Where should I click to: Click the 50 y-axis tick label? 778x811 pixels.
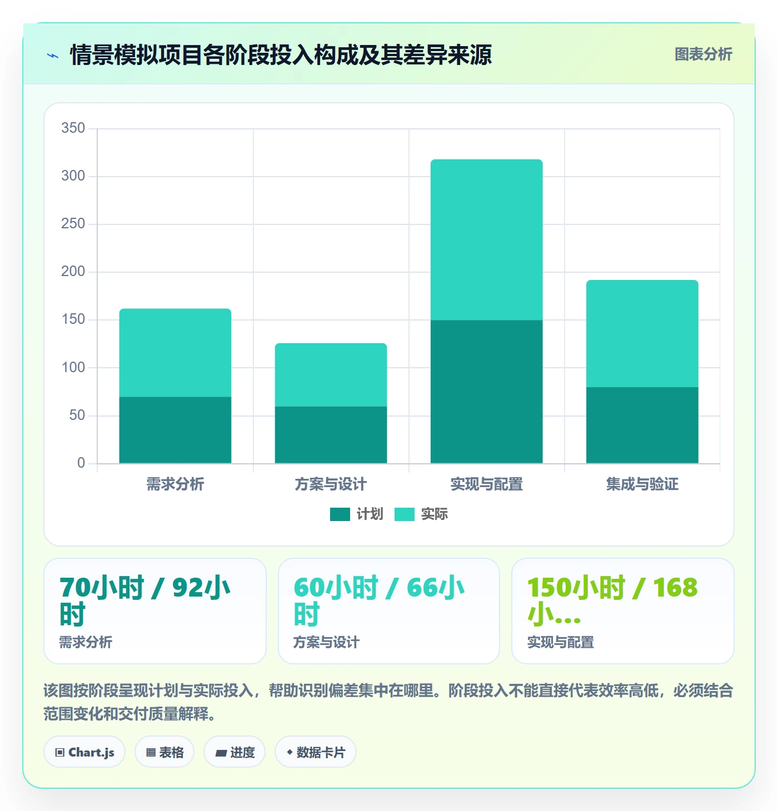[77, 415]
